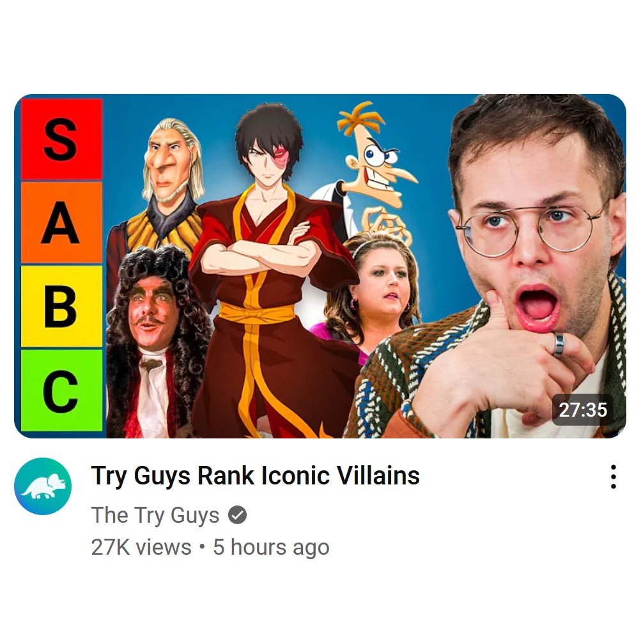Click The Try Guys channel avatar
The width and height of the screenshot is (641, 641).
coord(43,486)
